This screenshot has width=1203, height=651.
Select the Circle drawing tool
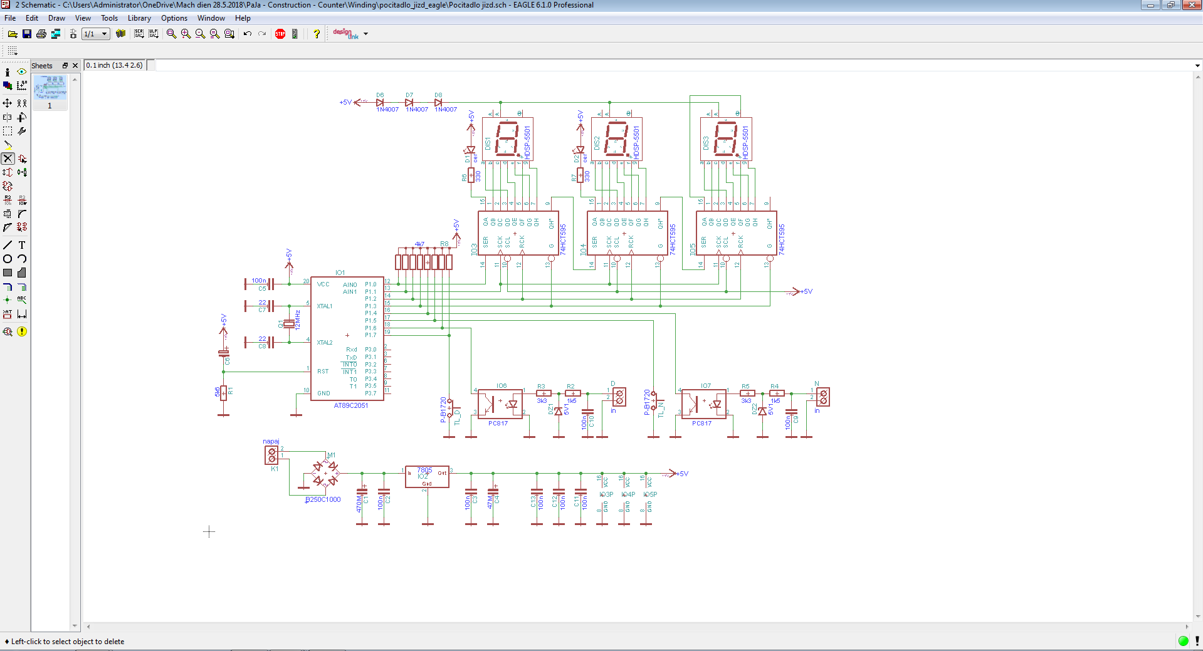[8, 259]
